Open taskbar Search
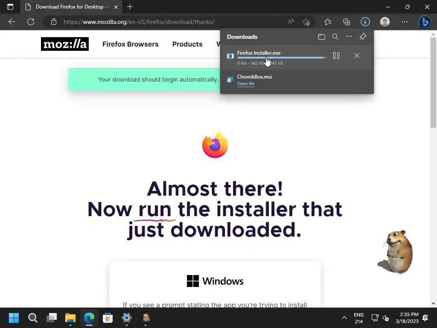Image resolution: width=437 pixels, height=328 pixels. [x=32, y=318]
